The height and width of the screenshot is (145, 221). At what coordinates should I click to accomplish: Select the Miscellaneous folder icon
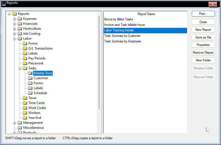click(20, 128)
